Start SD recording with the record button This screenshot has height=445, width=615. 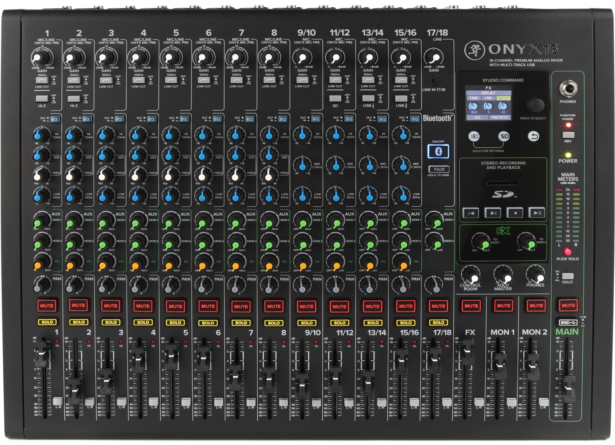(515, 213)
